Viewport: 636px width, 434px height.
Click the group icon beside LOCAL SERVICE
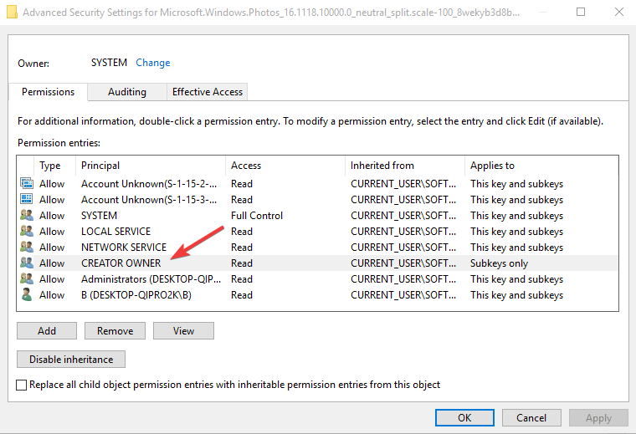tap(27, 231)
